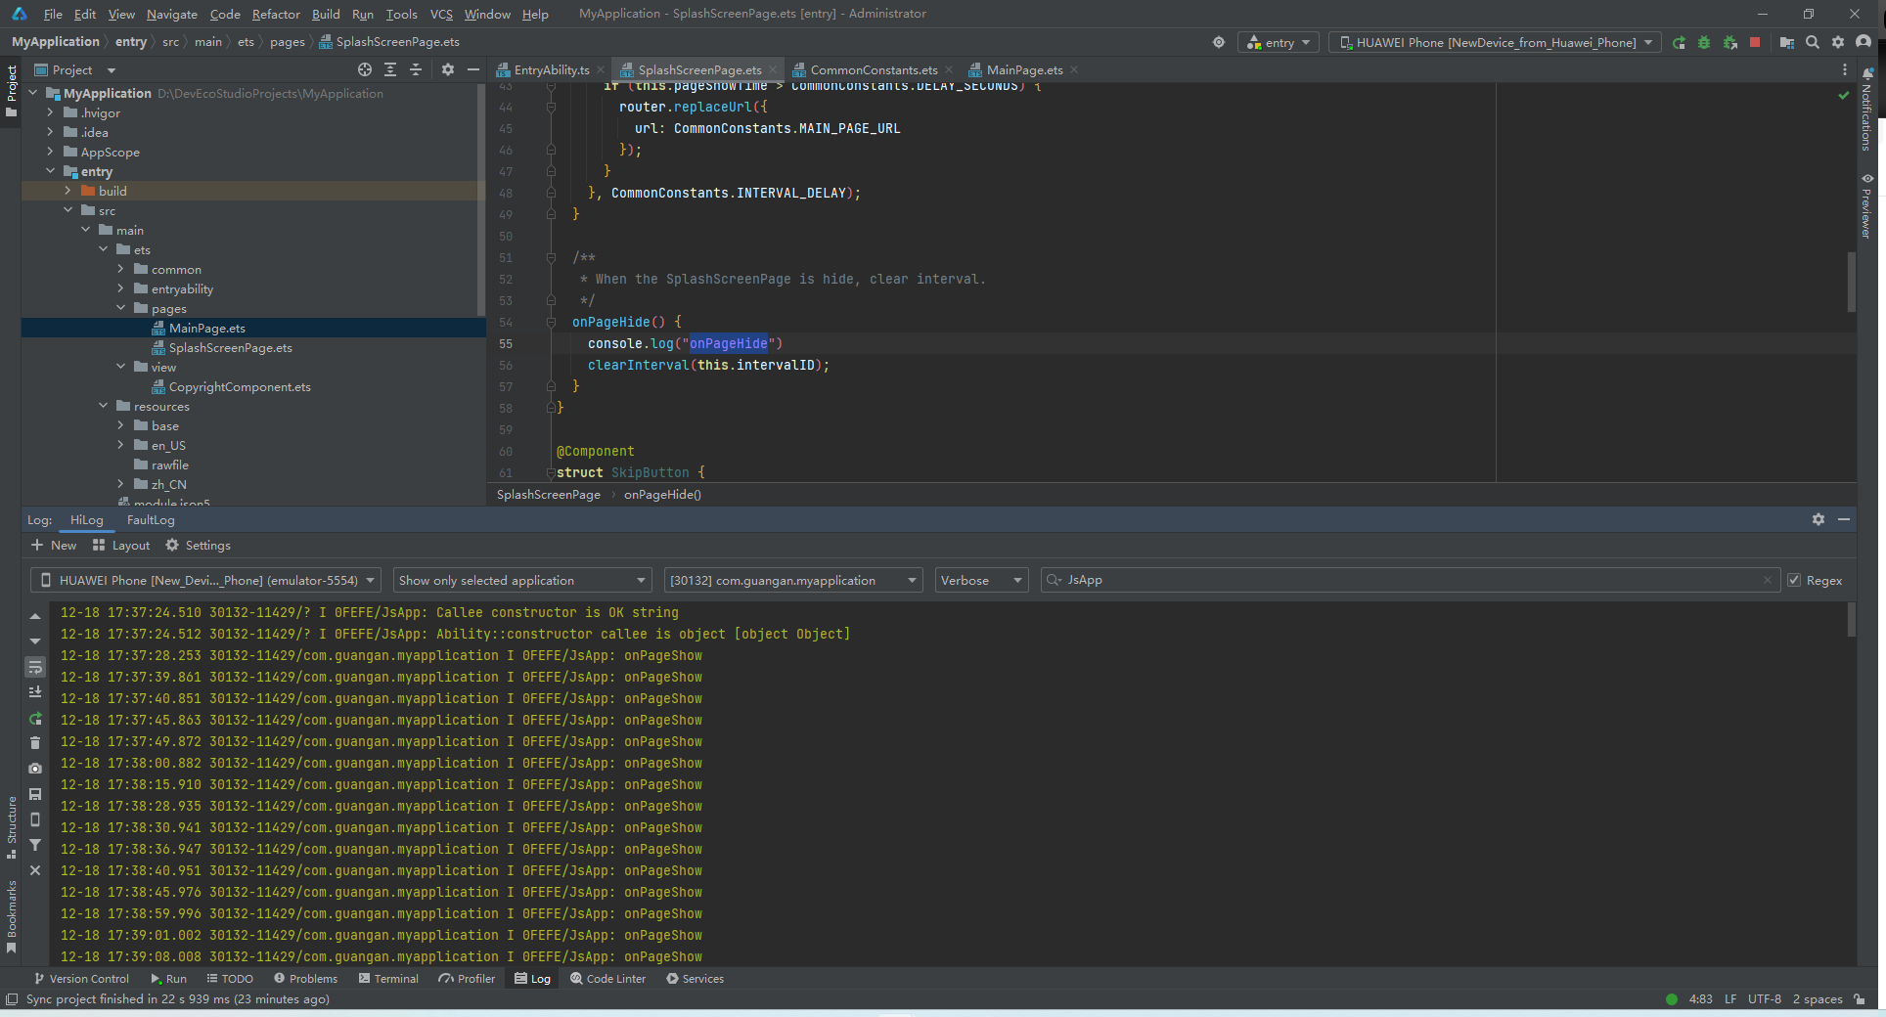Hide the Project panel with minus icon

click(x=473, y=69)
